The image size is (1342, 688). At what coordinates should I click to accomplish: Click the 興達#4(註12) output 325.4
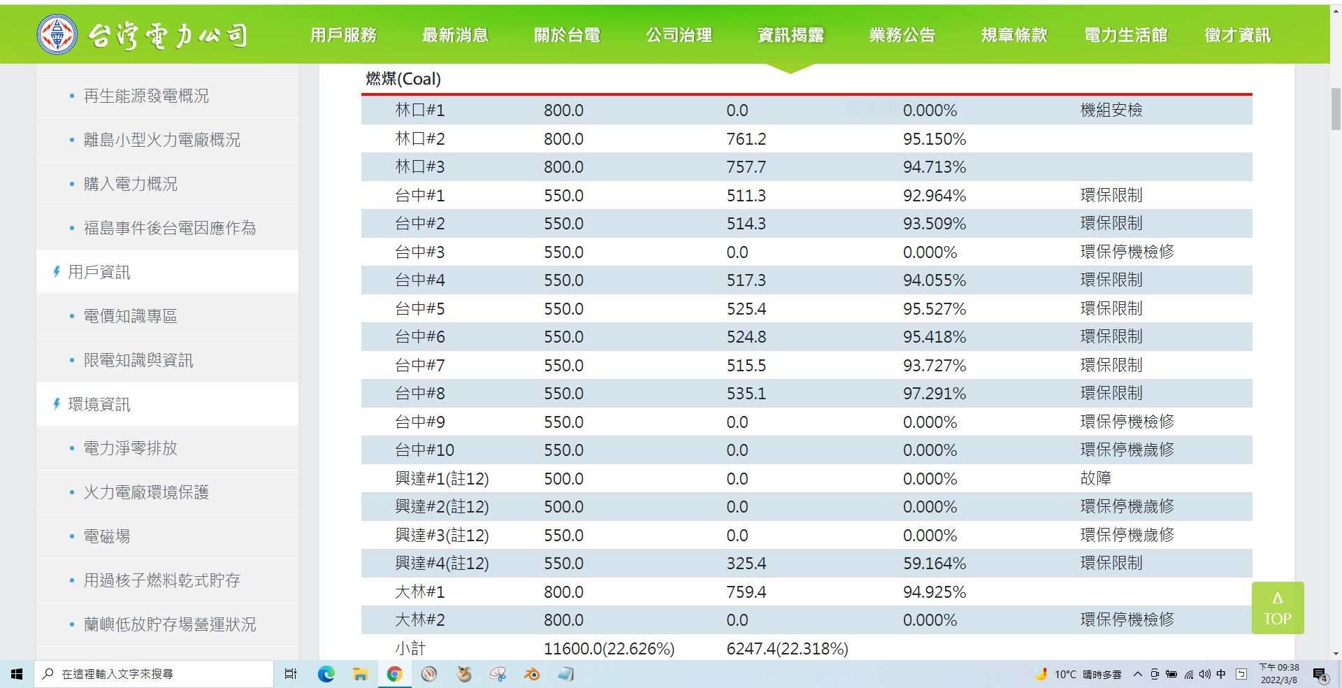point(746,564)
